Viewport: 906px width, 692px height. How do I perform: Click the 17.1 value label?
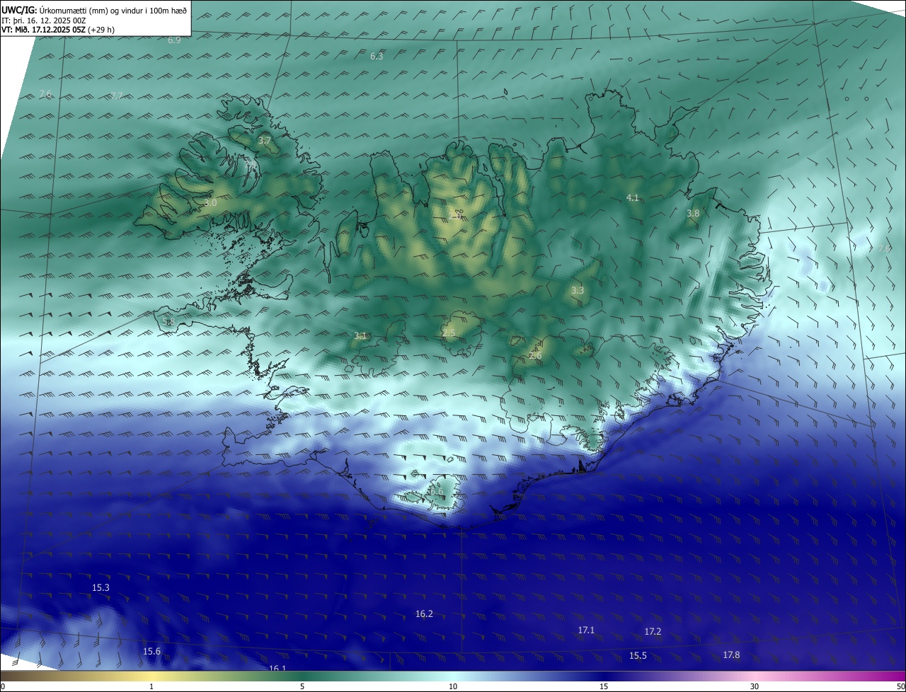tap(586, 630)
